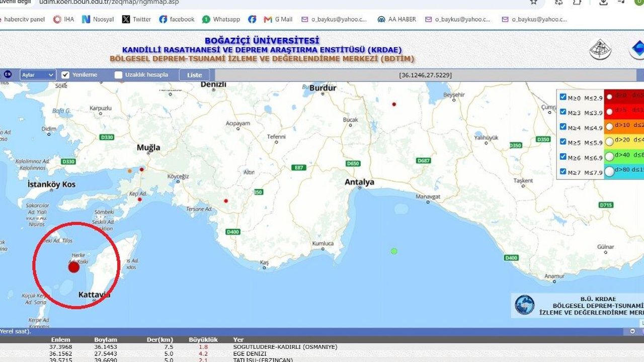Click the Yer column header
644x362 pixels.
pos(238,340)
